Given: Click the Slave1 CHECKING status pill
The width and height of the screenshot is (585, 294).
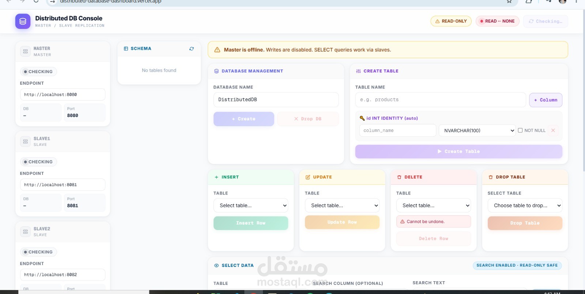Looking at the screenshot, I should point(38,162).
